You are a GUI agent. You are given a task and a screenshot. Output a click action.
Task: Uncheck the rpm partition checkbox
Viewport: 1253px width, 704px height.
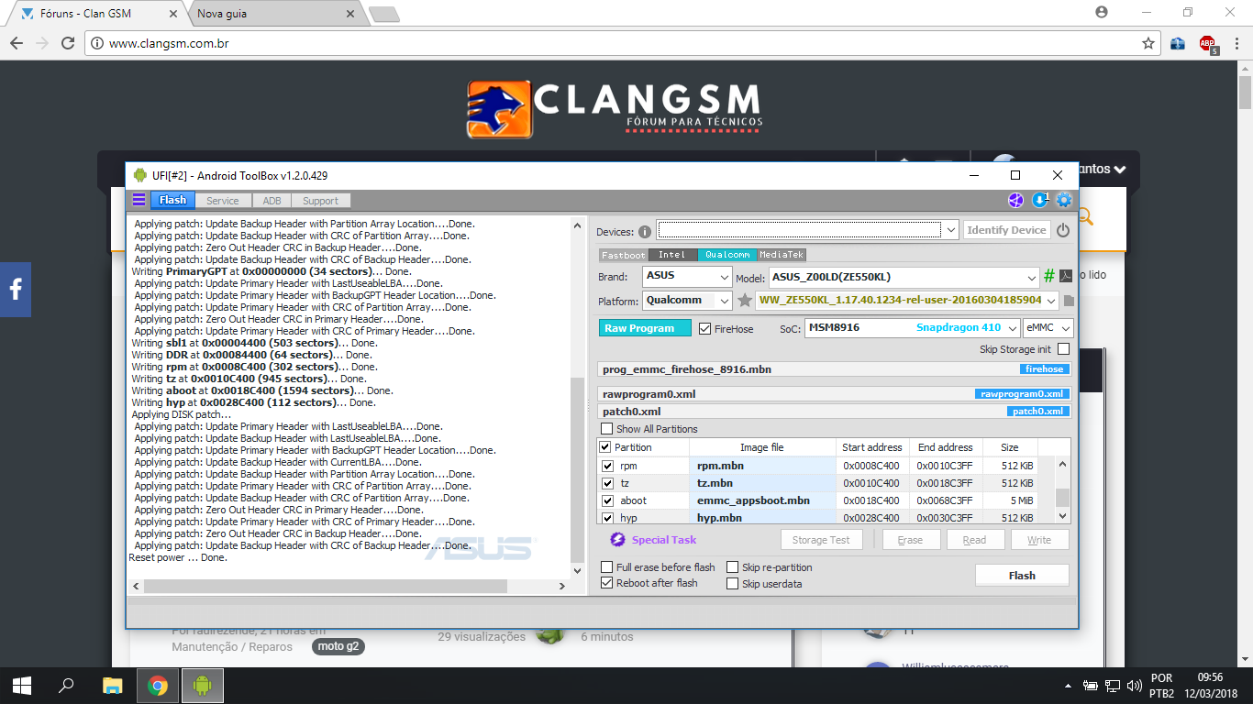[x=607, y=466]
